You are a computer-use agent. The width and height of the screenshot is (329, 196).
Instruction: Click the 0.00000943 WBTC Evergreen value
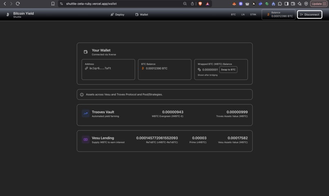pyautogui.click(x=173, y=112)
